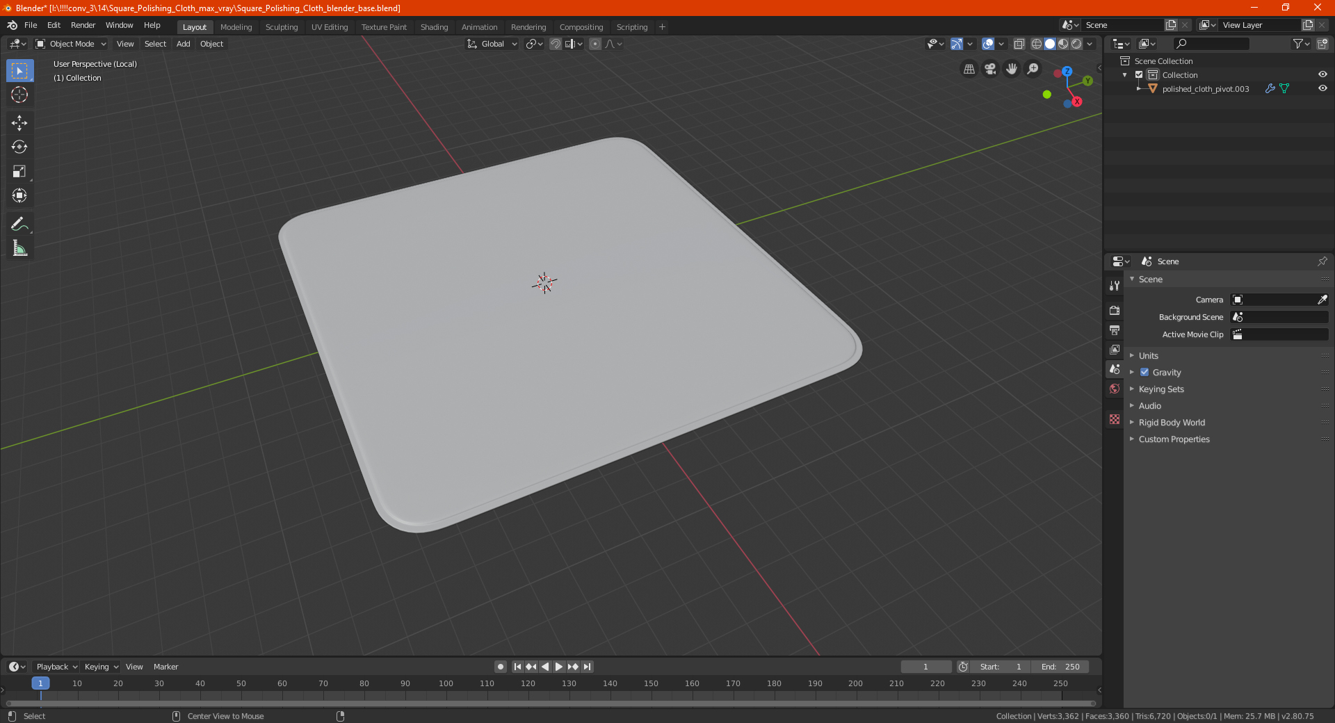Activate the Cursor tool

point(19,95)
